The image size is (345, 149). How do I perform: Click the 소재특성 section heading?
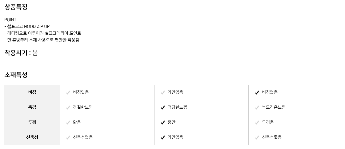pos(16,75)
